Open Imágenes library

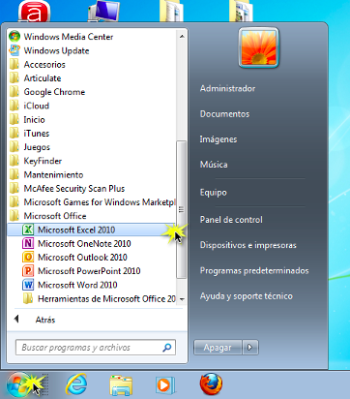pos(219,139)
